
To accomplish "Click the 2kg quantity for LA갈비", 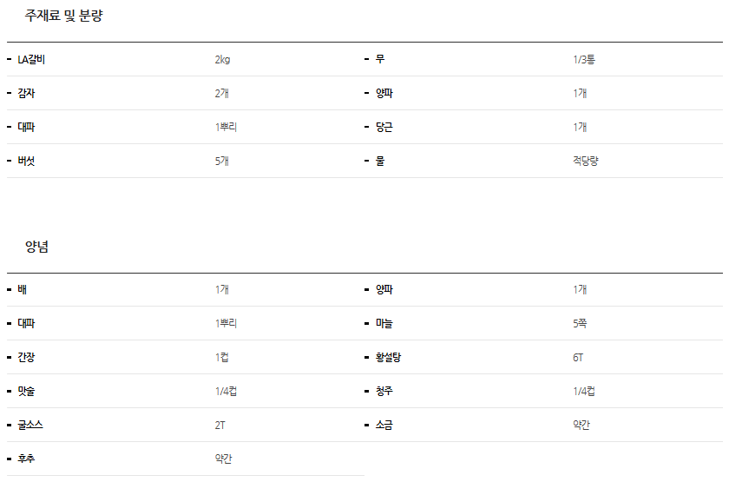I will (222, 59).
